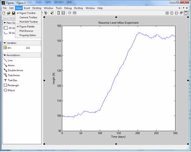Collapse the New Subplots section
The height and width of the screenshot is (152, 191).
5,23
